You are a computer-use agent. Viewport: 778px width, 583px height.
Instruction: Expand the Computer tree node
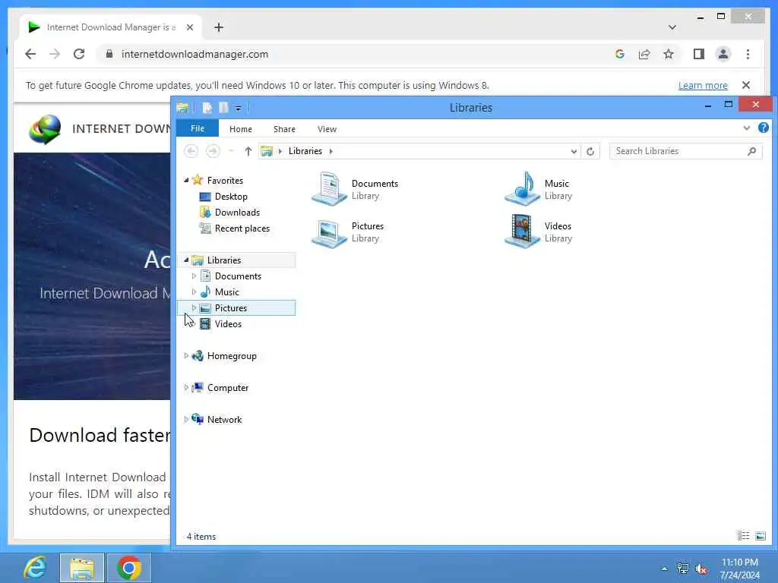(186, 388)
